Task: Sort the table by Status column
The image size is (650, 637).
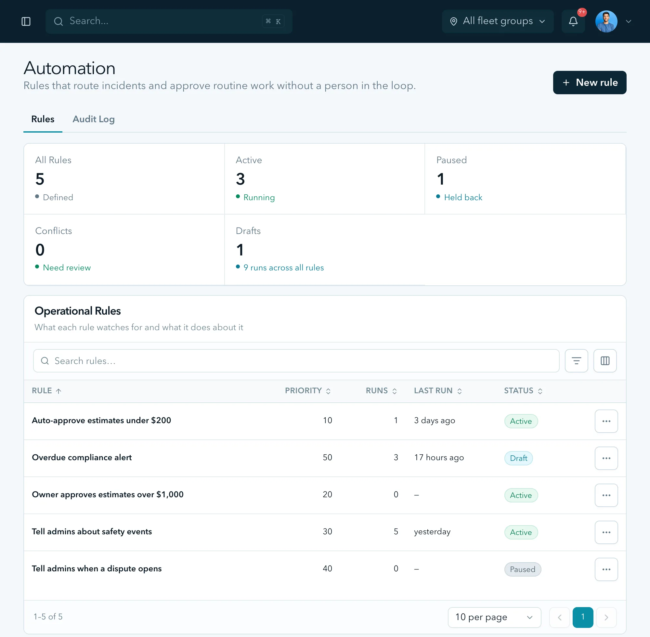Action: [x=523, y=391]
